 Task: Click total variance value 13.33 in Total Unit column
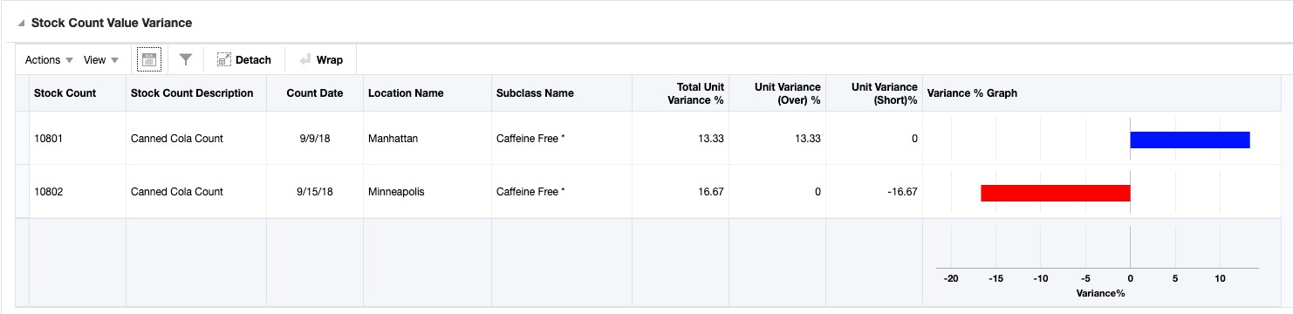[x=711, y=139]
